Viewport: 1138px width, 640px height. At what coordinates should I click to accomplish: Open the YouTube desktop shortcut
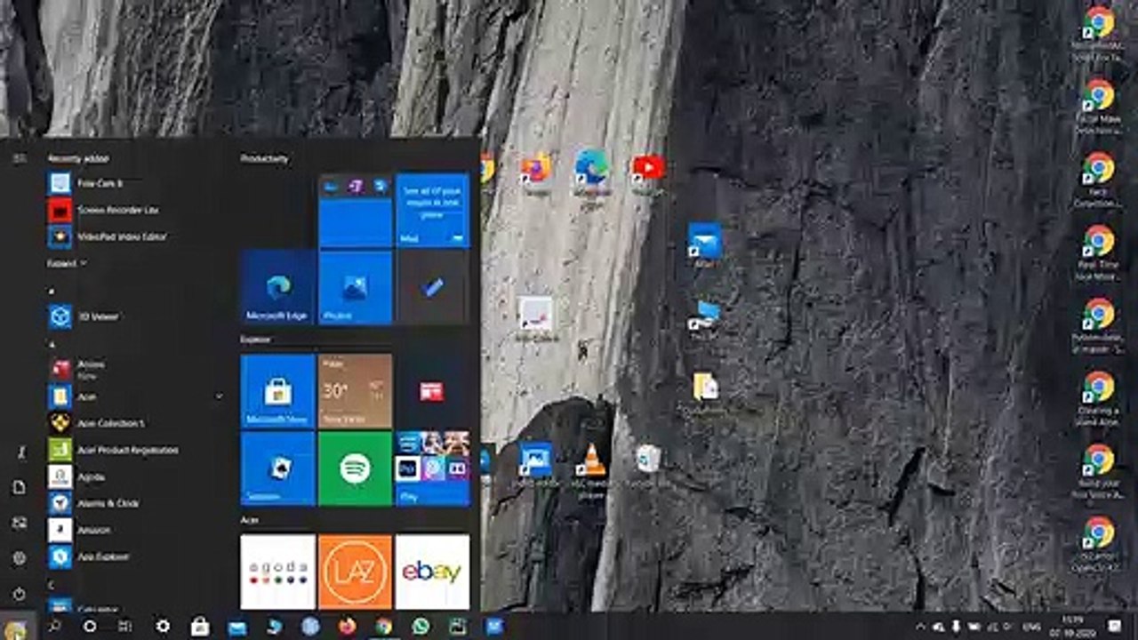[647, 173]
